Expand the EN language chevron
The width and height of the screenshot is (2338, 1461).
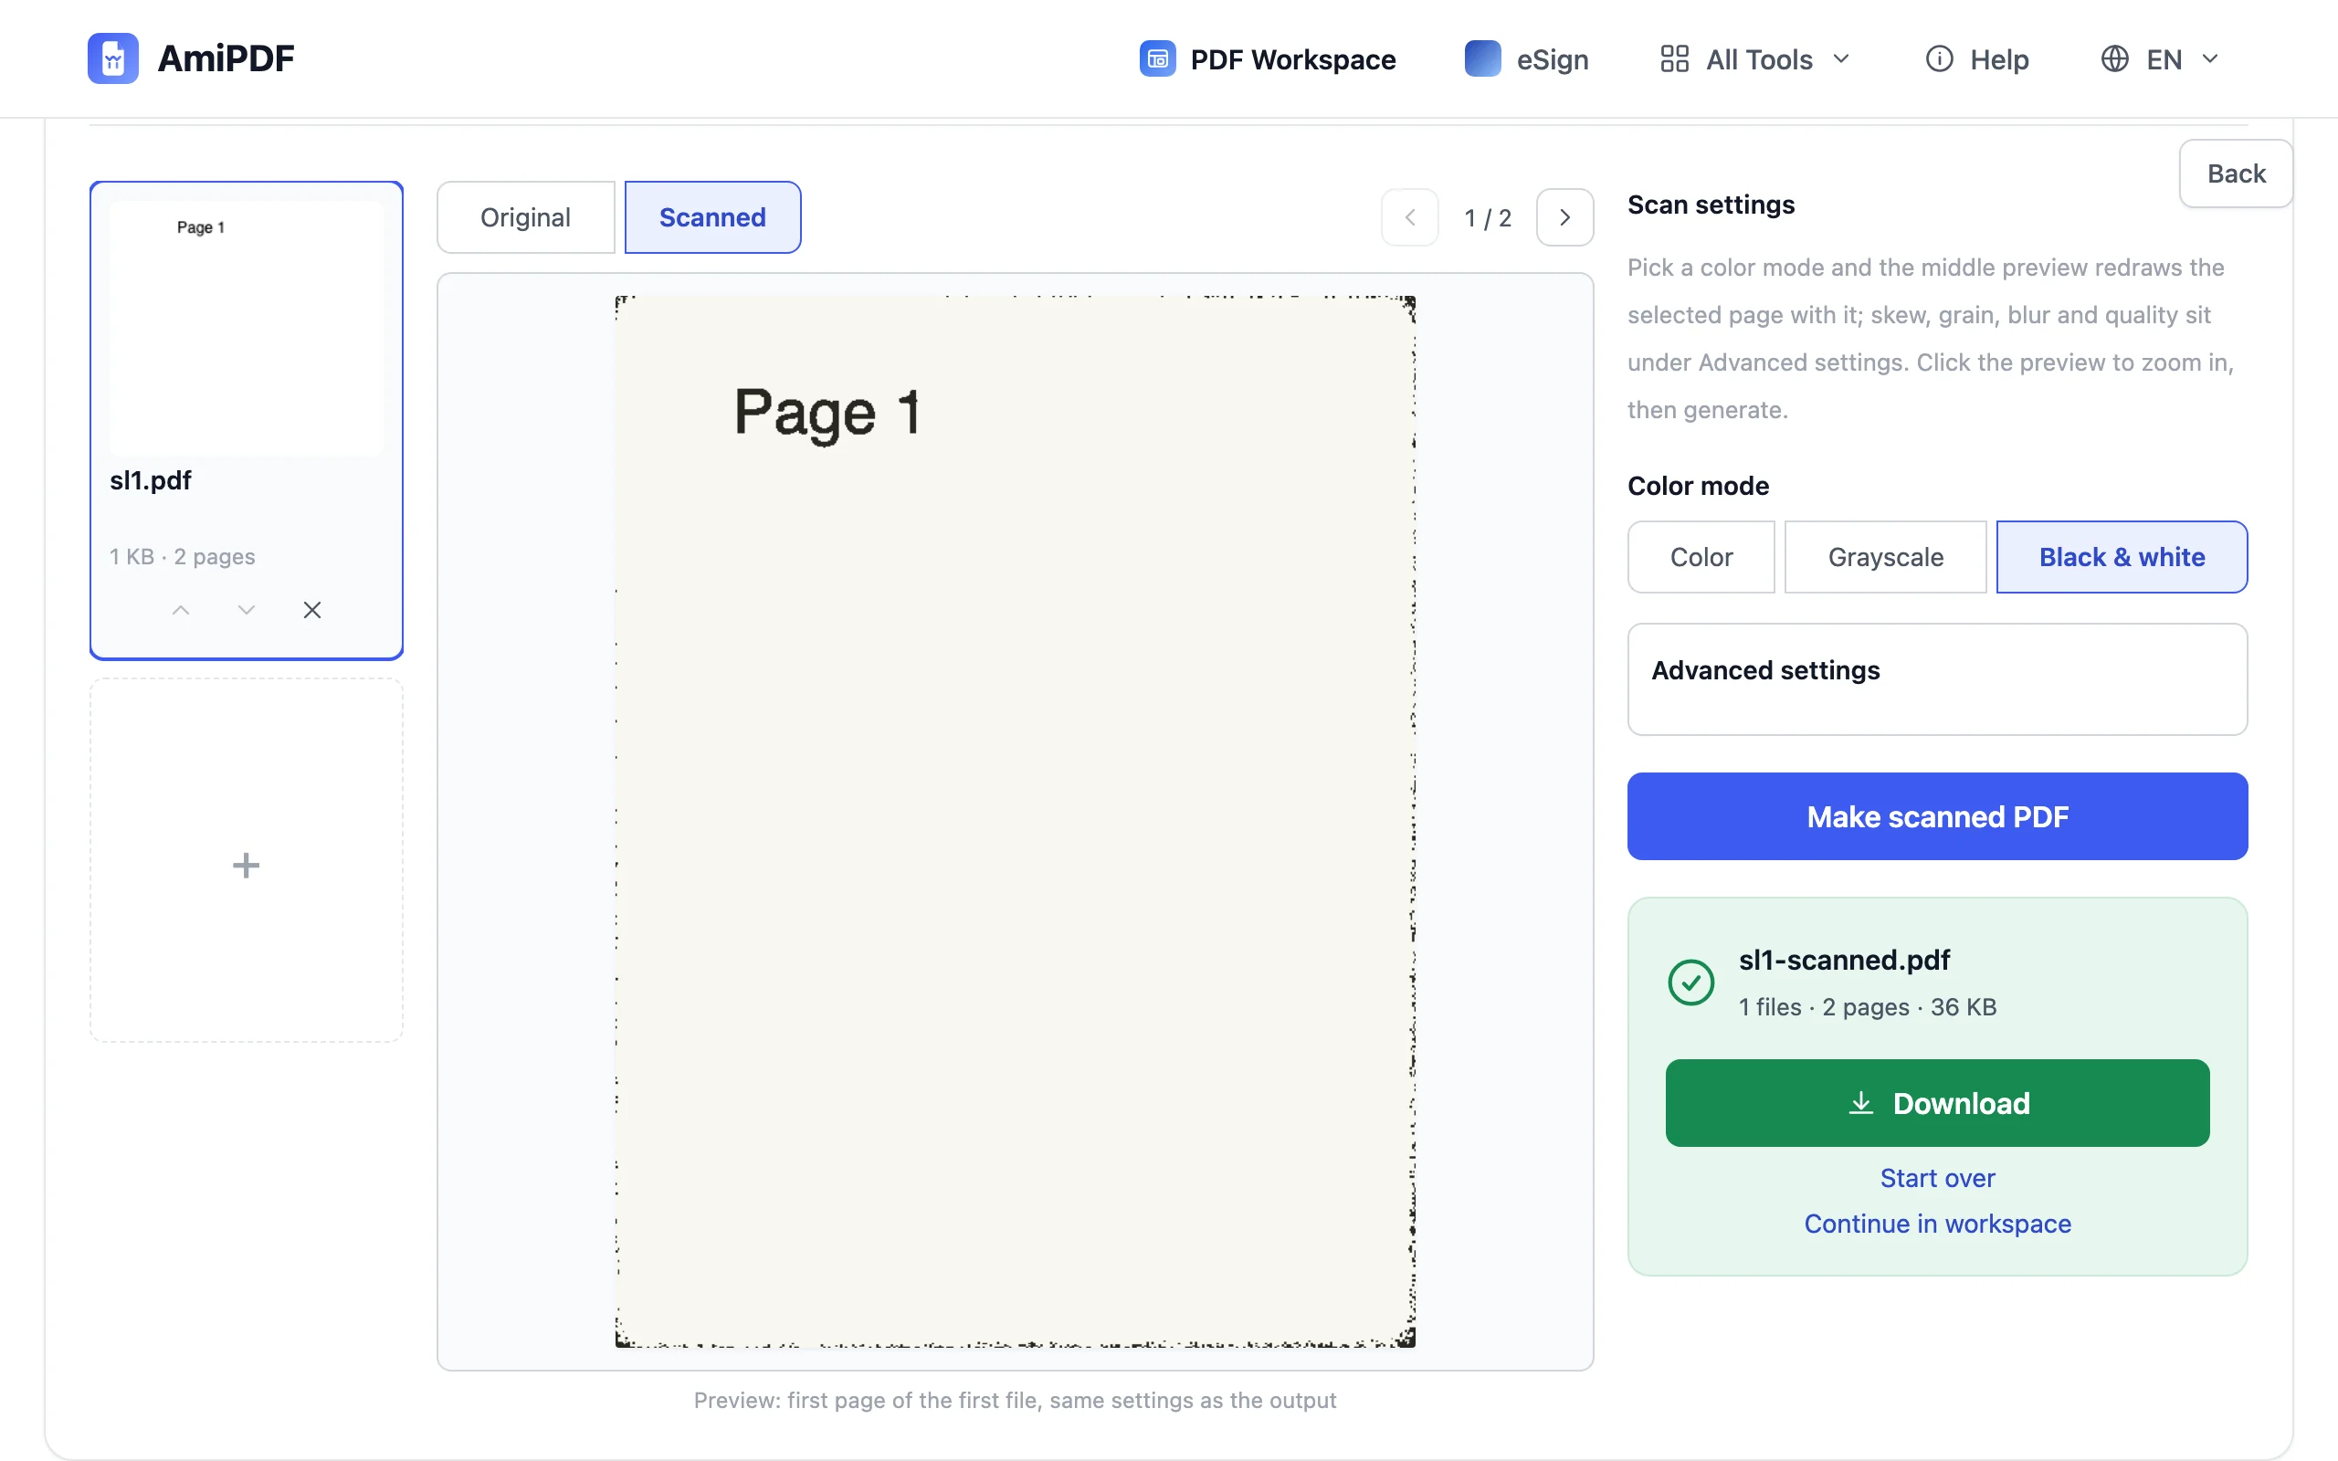2209,59
